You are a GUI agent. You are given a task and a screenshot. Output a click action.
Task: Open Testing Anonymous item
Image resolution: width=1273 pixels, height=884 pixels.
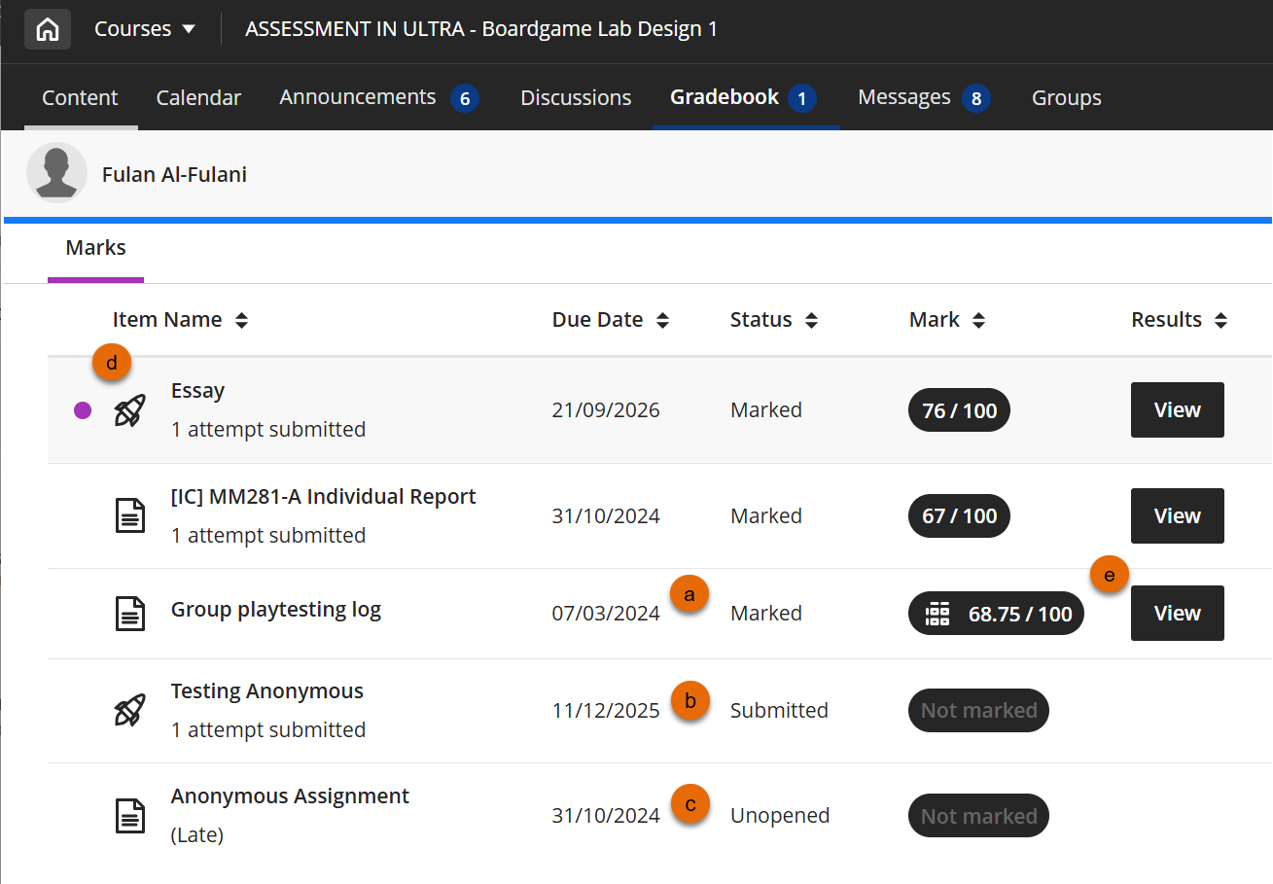(267, 691)
